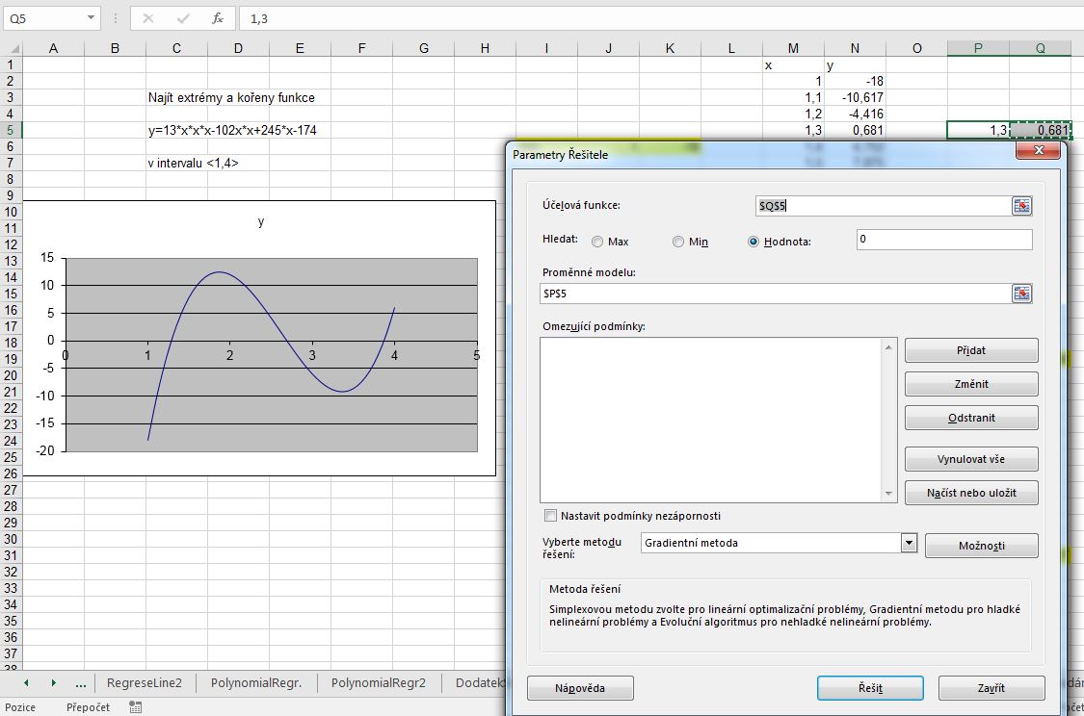Screen dimensions: 1084x716
Task: Click the Přepočet status bar label
Action: (x=88, y=707)
